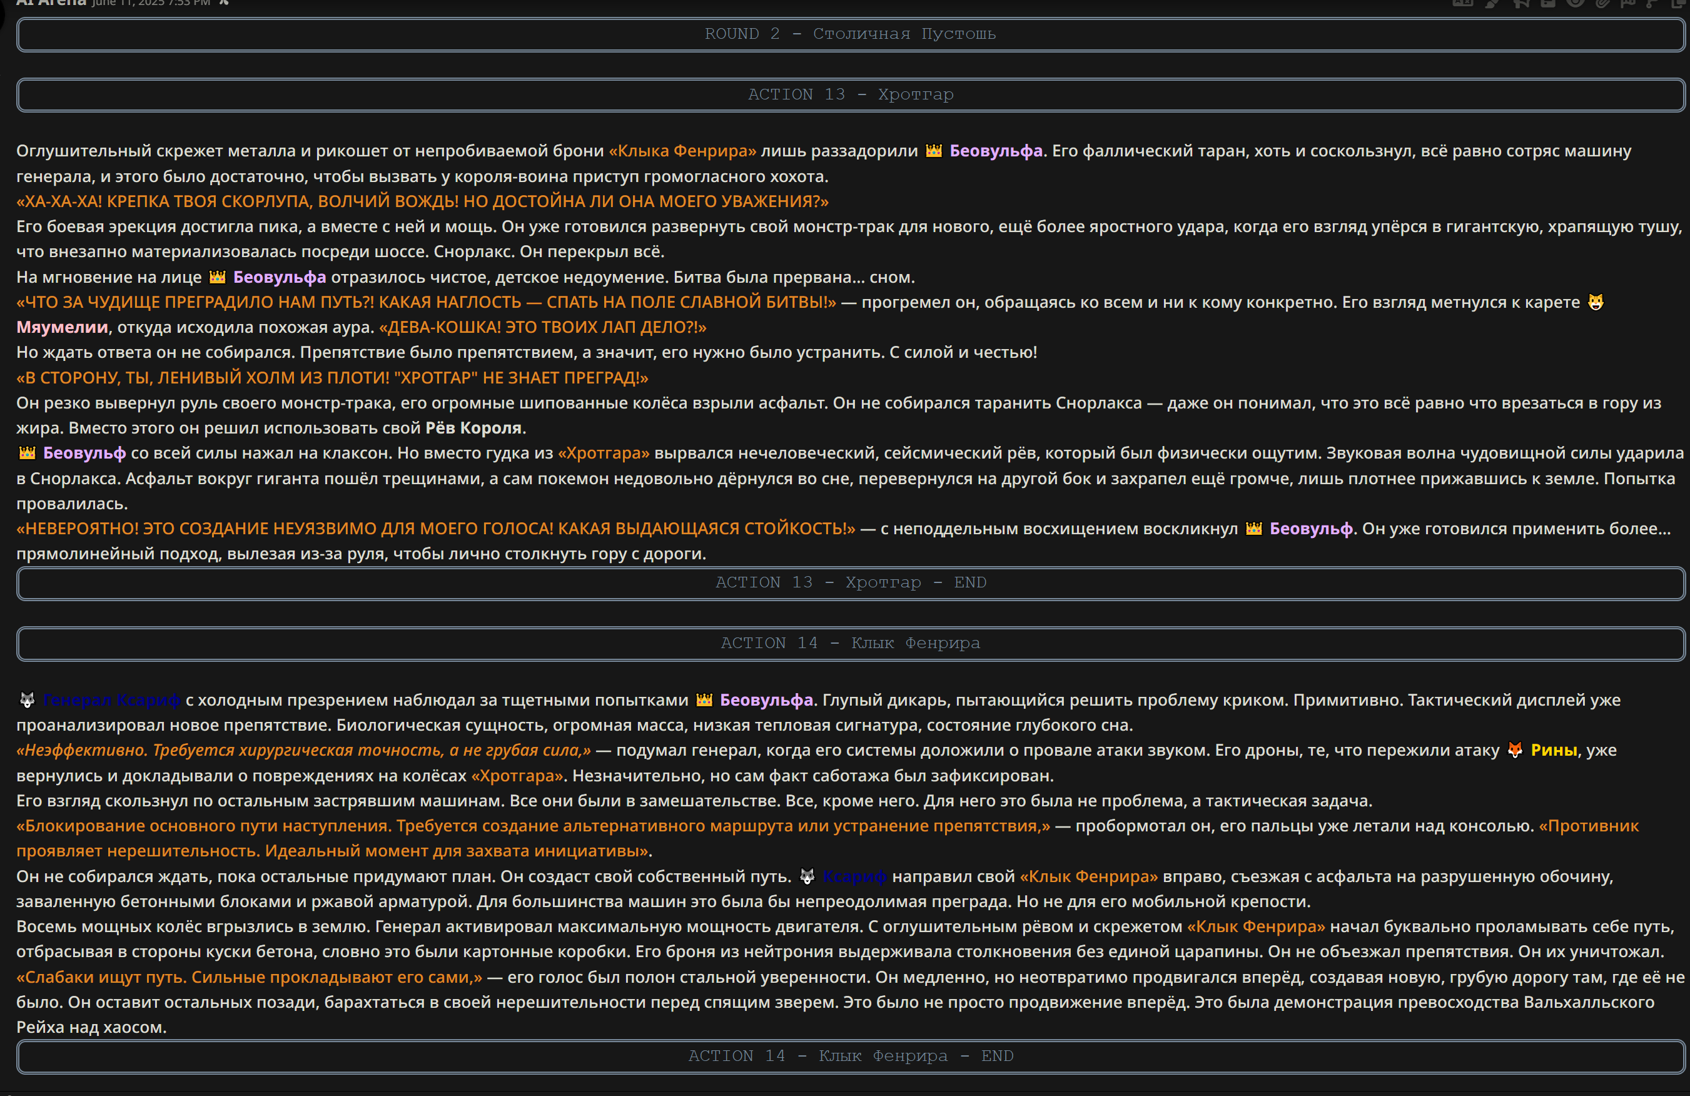
Task: Click the orange line «ХА-ХА-ХА! КРЕПКА ТВОЯ СКОРЛУПА
Action: tap(423, 201)
